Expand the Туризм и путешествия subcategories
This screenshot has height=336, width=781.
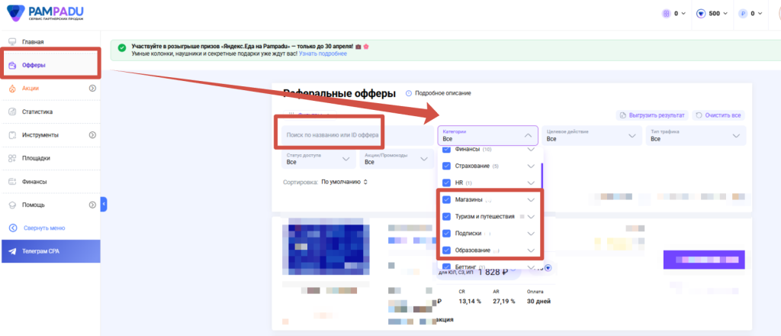(531, 217)
